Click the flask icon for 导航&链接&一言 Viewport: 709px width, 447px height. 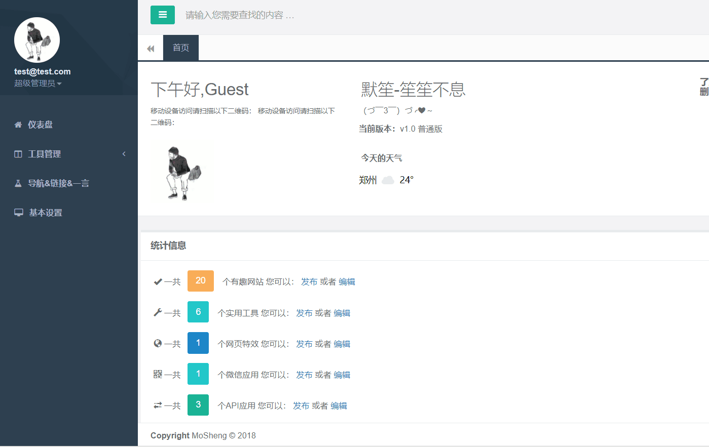click(x=18, y=183)
